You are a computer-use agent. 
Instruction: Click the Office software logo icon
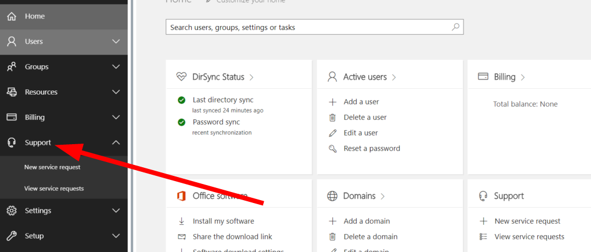[181, 196]
